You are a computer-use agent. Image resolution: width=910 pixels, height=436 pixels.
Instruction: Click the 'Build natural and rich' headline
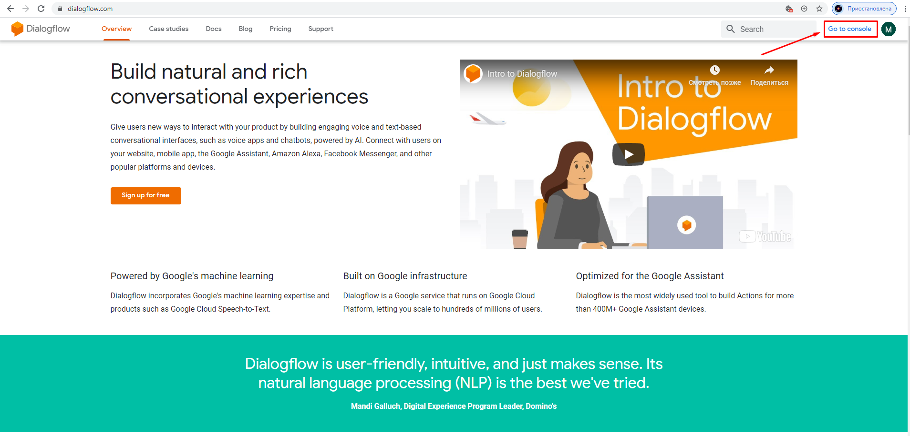pos(209,72)
